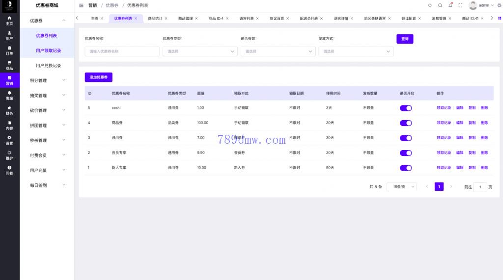The width and height of the screenshot is (503, 280).
Task: Focus the 优惠券名称 search input
Action: (122, 51)
